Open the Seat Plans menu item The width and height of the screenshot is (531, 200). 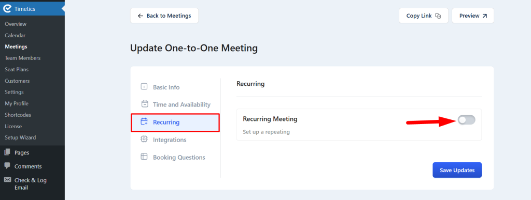pyautogui.click(x=17, y=69)
